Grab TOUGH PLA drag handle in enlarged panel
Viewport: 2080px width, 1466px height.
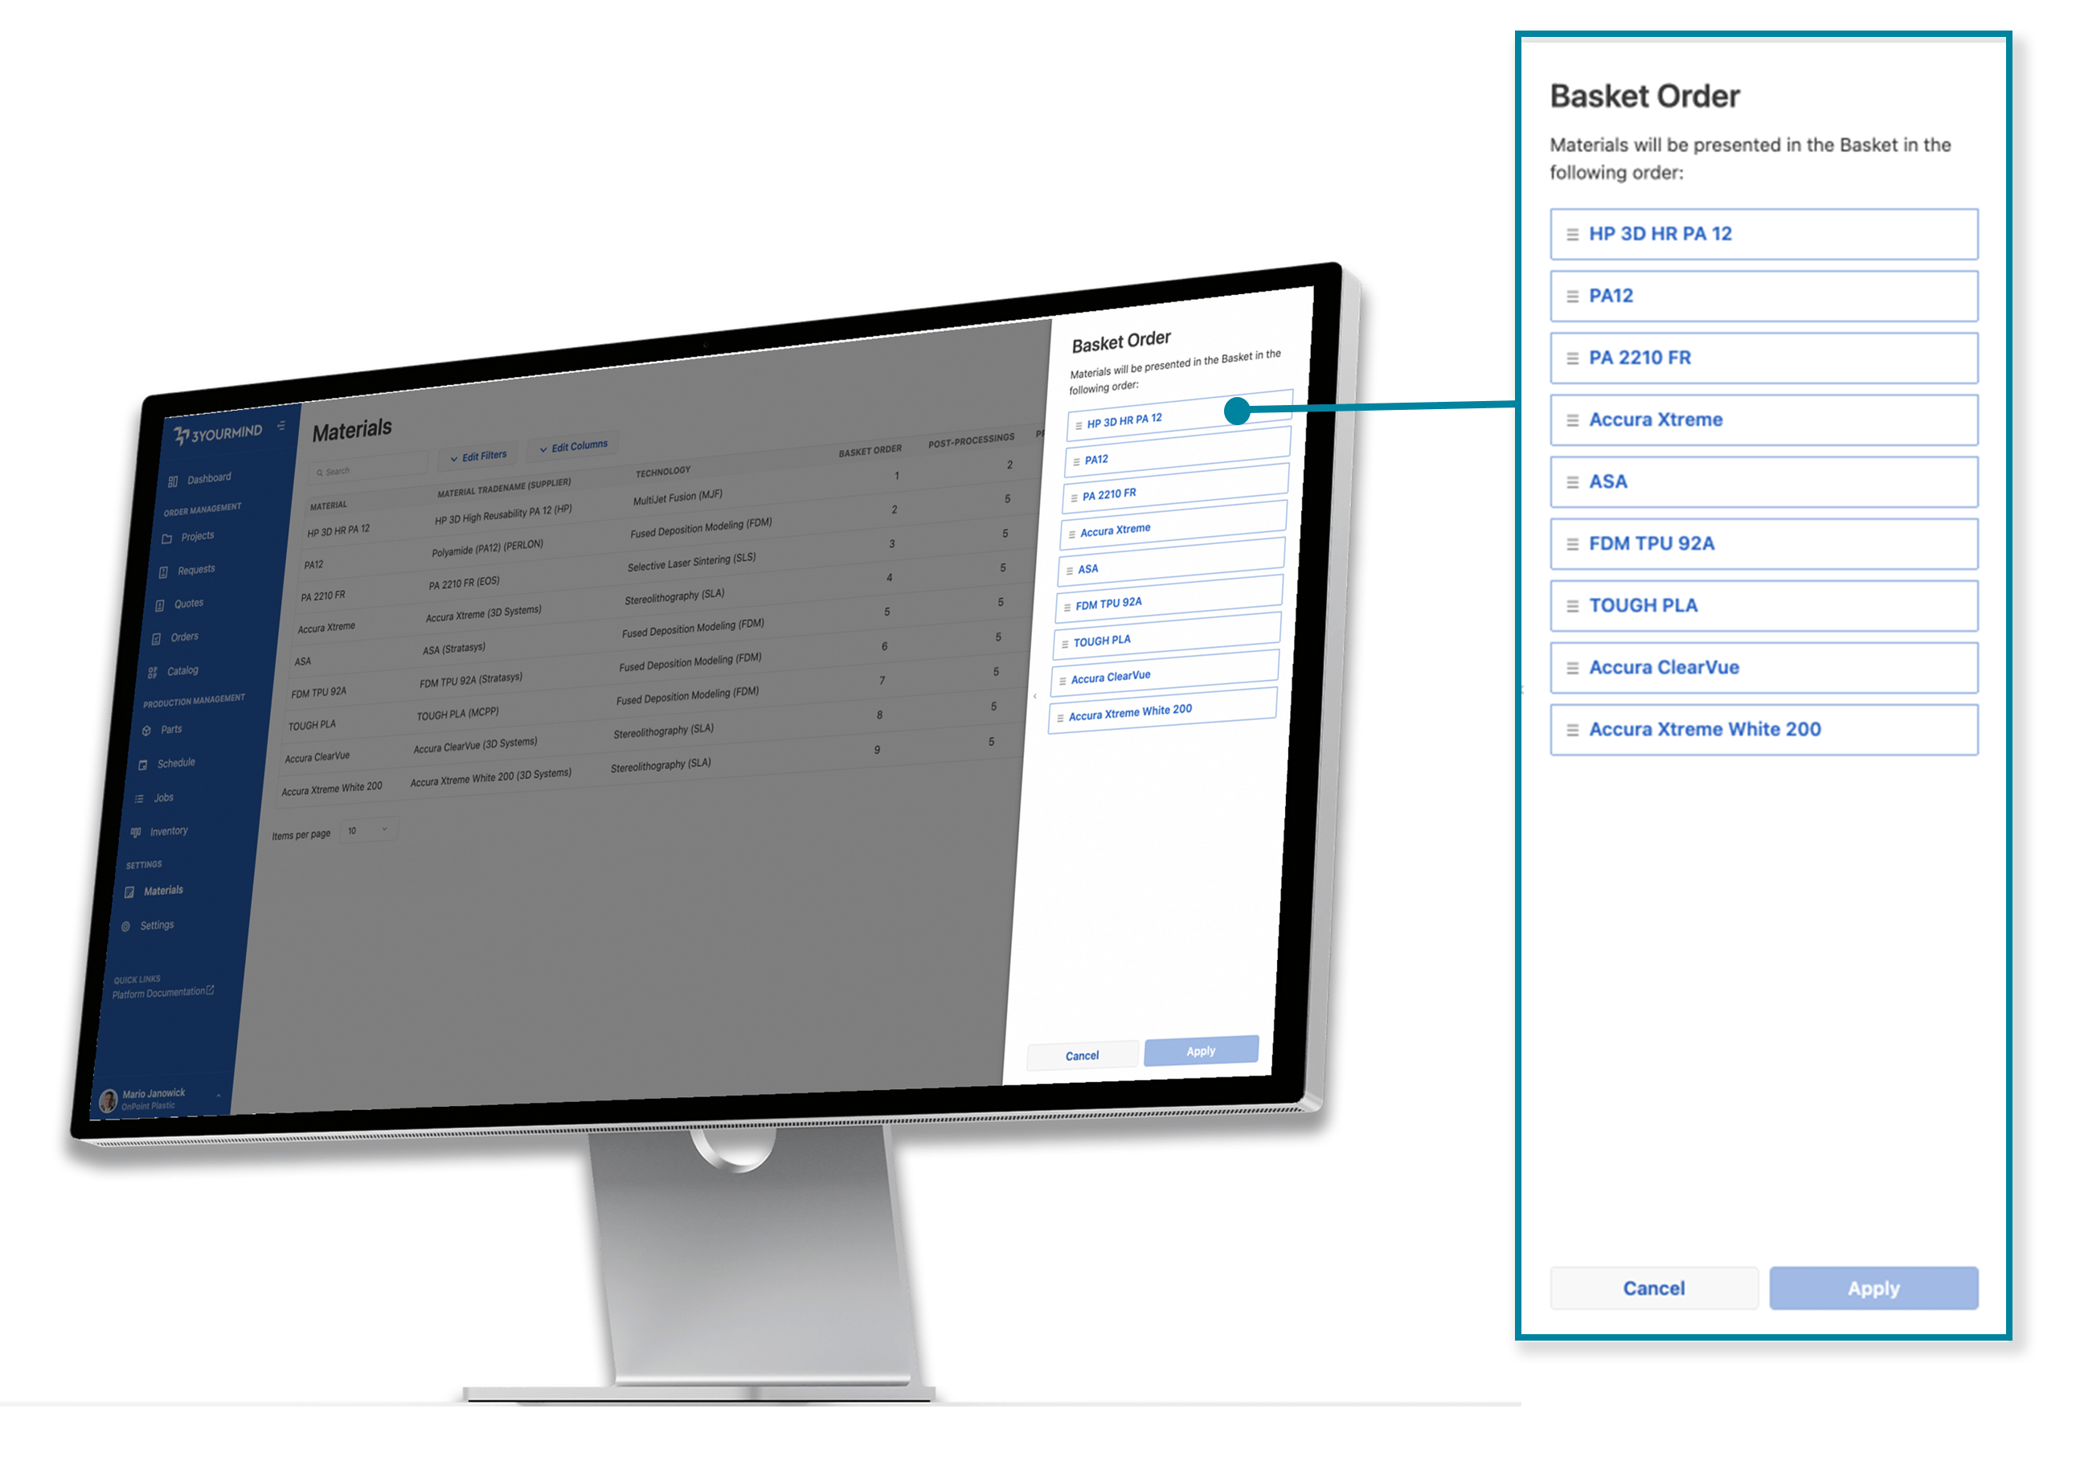pos(1573,606)
